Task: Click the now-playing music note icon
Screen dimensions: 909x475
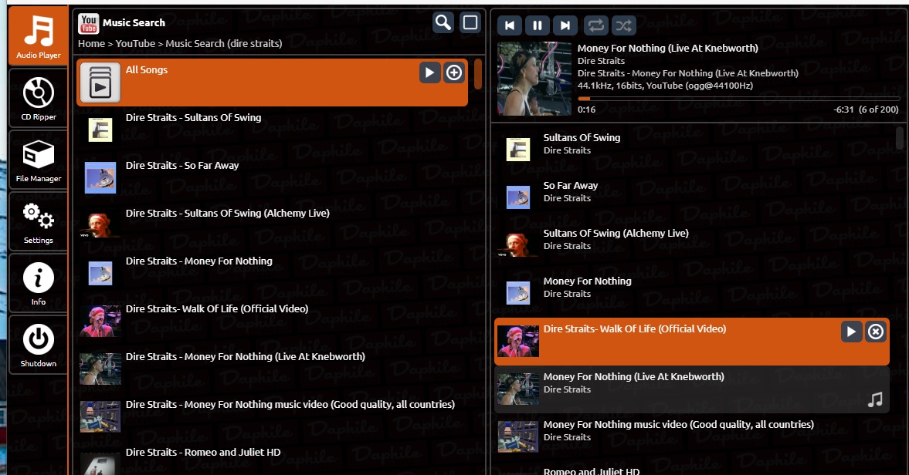Action: (875, 399)
